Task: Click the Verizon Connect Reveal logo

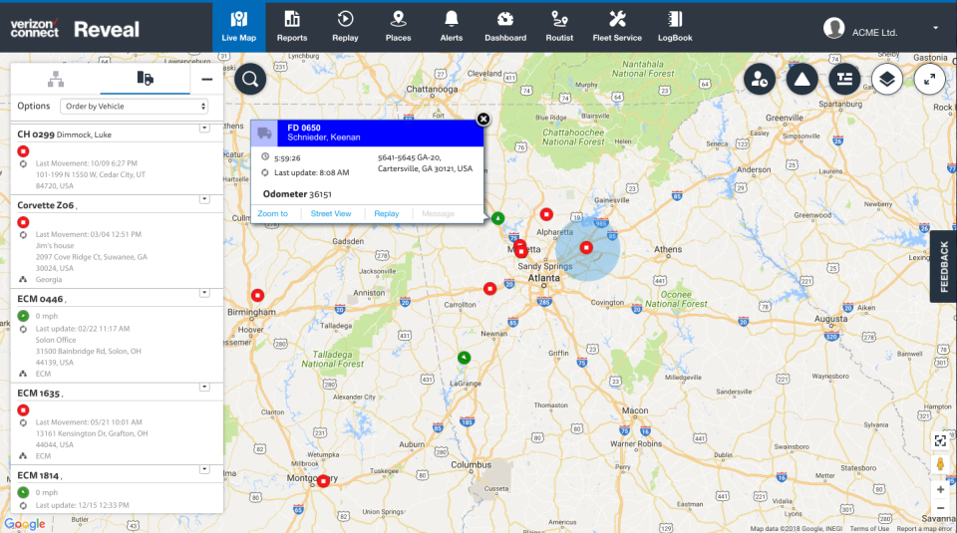Action: 75,29
